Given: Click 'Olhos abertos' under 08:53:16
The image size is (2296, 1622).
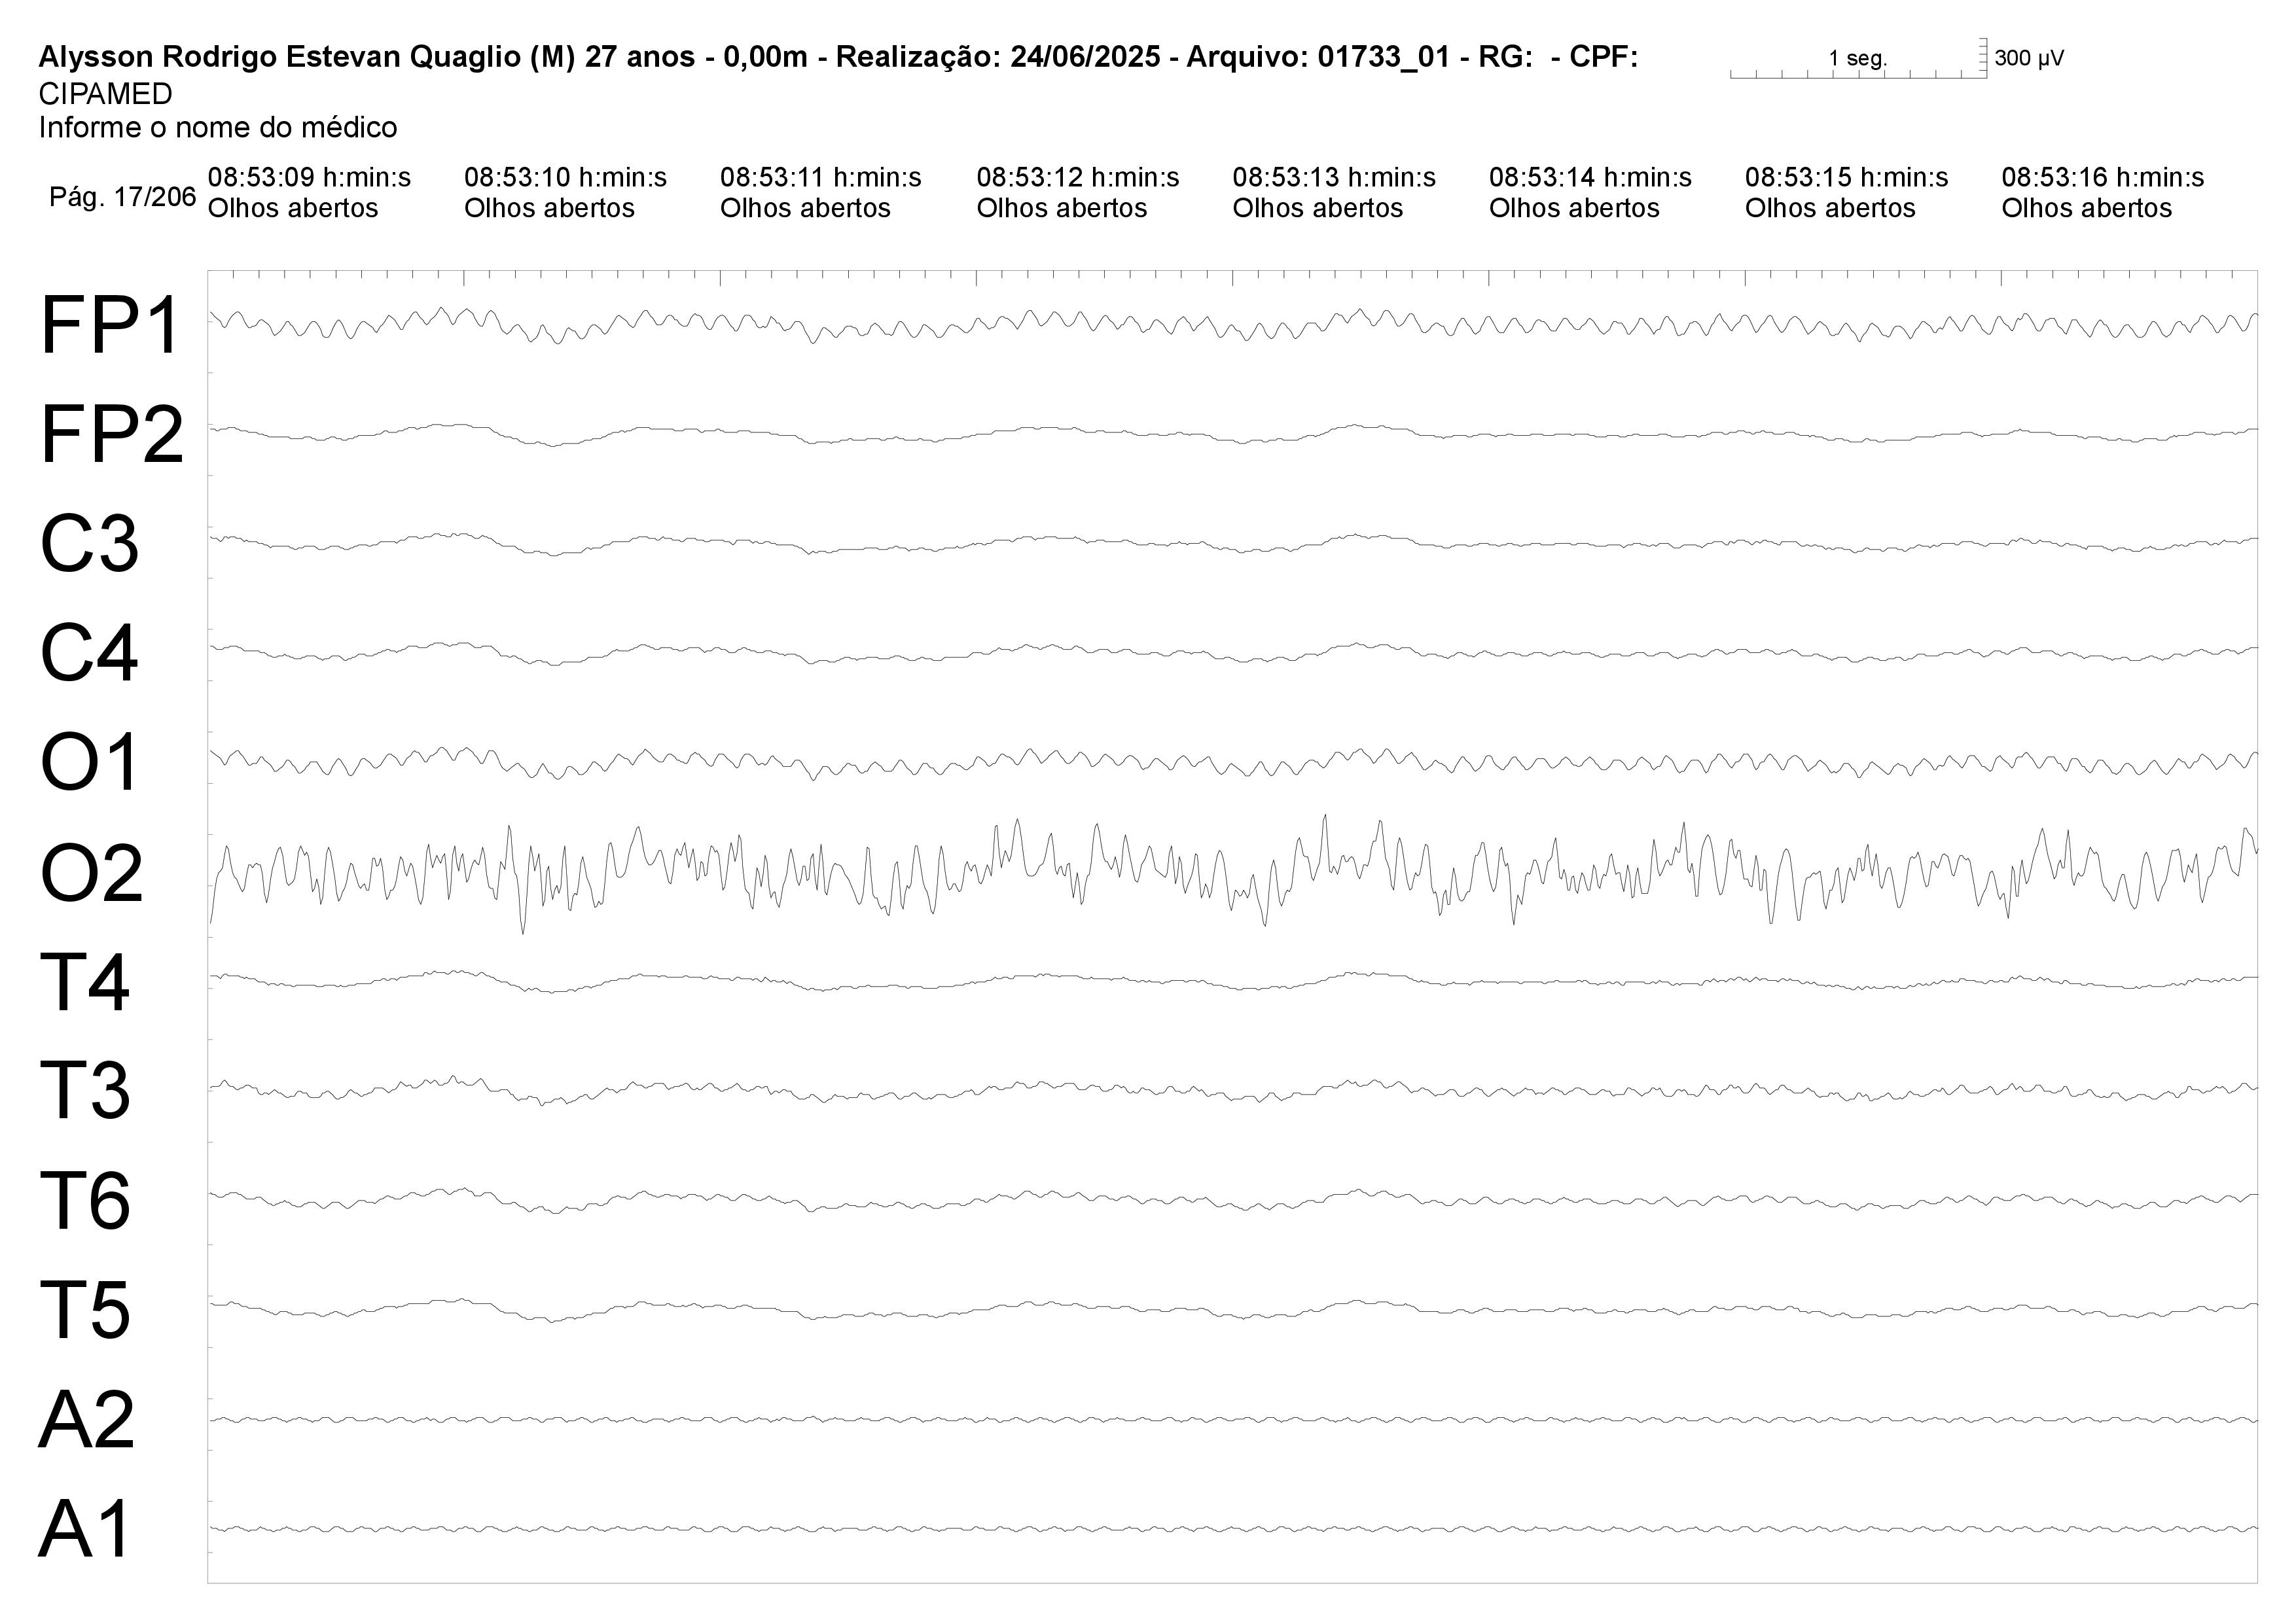Looking at the screenshot, I should pyautogui.click(x=2087, y=208).
